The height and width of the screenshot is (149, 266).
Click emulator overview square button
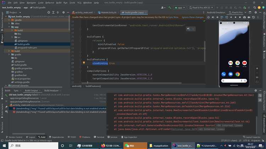click(240, 17)
